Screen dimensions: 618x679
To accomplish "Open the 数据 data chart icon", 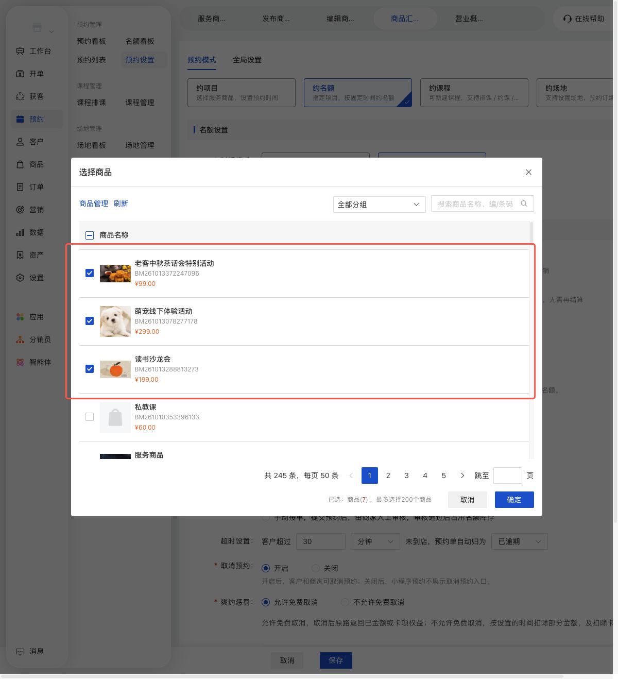I will [x=20, y=232].
